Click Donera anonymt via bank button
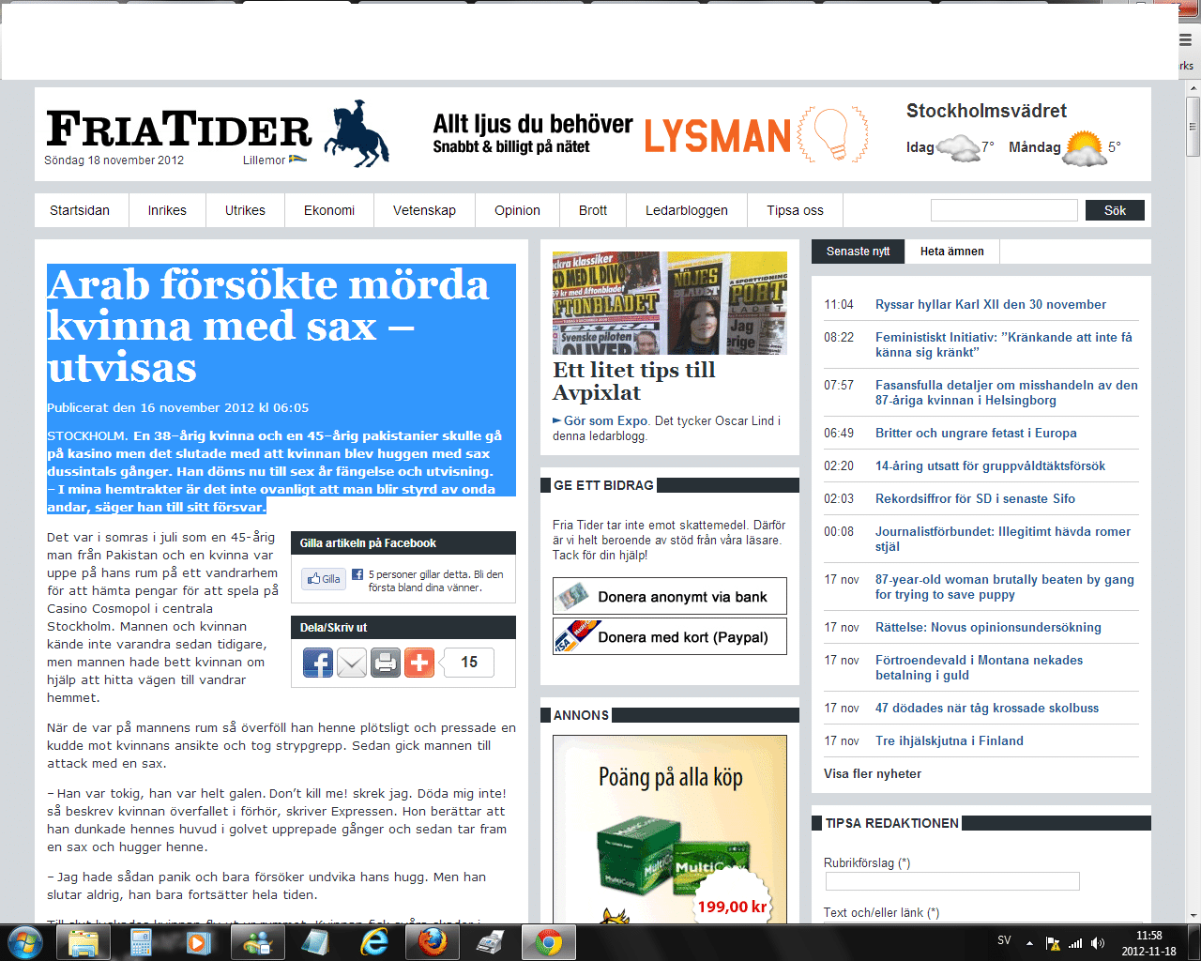Screen dimensions: 1201x961 pyautogui.click(x=670, y=596)
